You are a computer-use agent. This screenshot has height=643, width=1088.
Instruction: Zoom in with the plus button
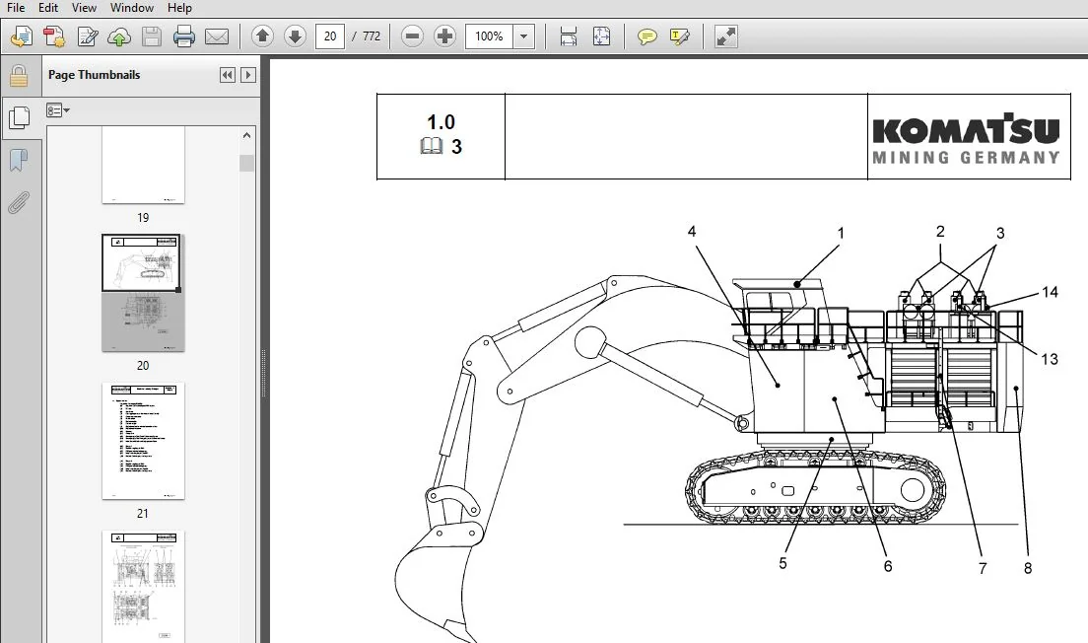click(x=444, y=36)
